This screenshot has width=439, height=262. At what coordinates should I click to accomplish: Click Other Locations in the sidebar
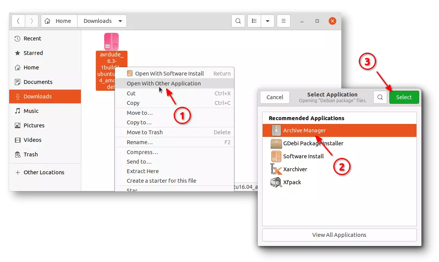click(45, 172)
